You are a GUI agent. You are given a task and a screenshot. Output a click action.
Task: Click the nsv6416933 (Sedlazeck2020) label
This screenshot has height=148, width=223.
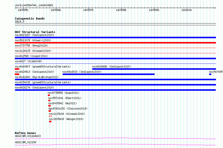click(82, 72)
